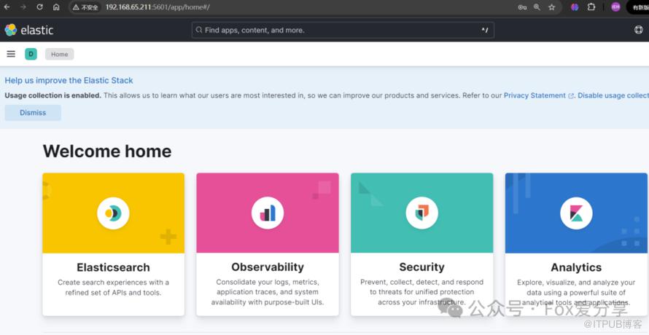Open the saved passwords key icon
Image resolution: width=649 pixels, height=335 pixels.
[x=522, y=7]
